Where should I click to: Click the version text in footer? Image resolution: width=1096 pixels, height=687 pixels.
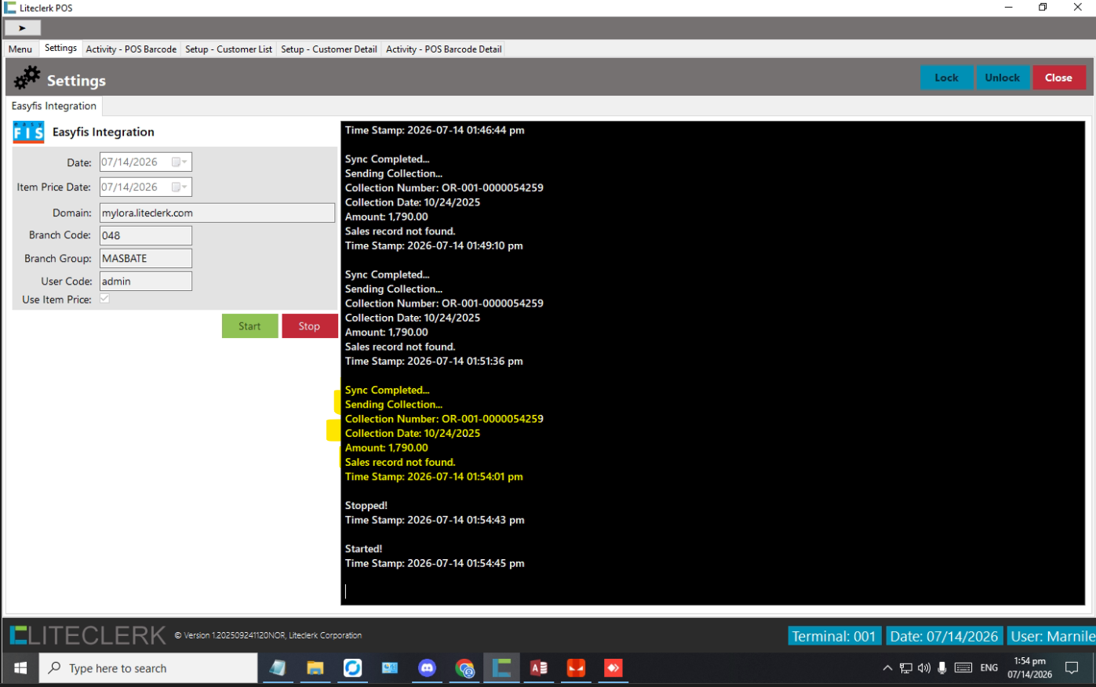(268, 636)
